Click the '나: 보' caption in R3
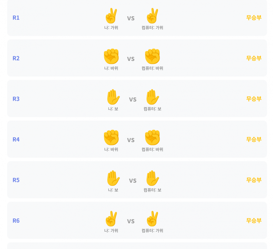The height and width of the screenshot is (249, 273). 113,109
